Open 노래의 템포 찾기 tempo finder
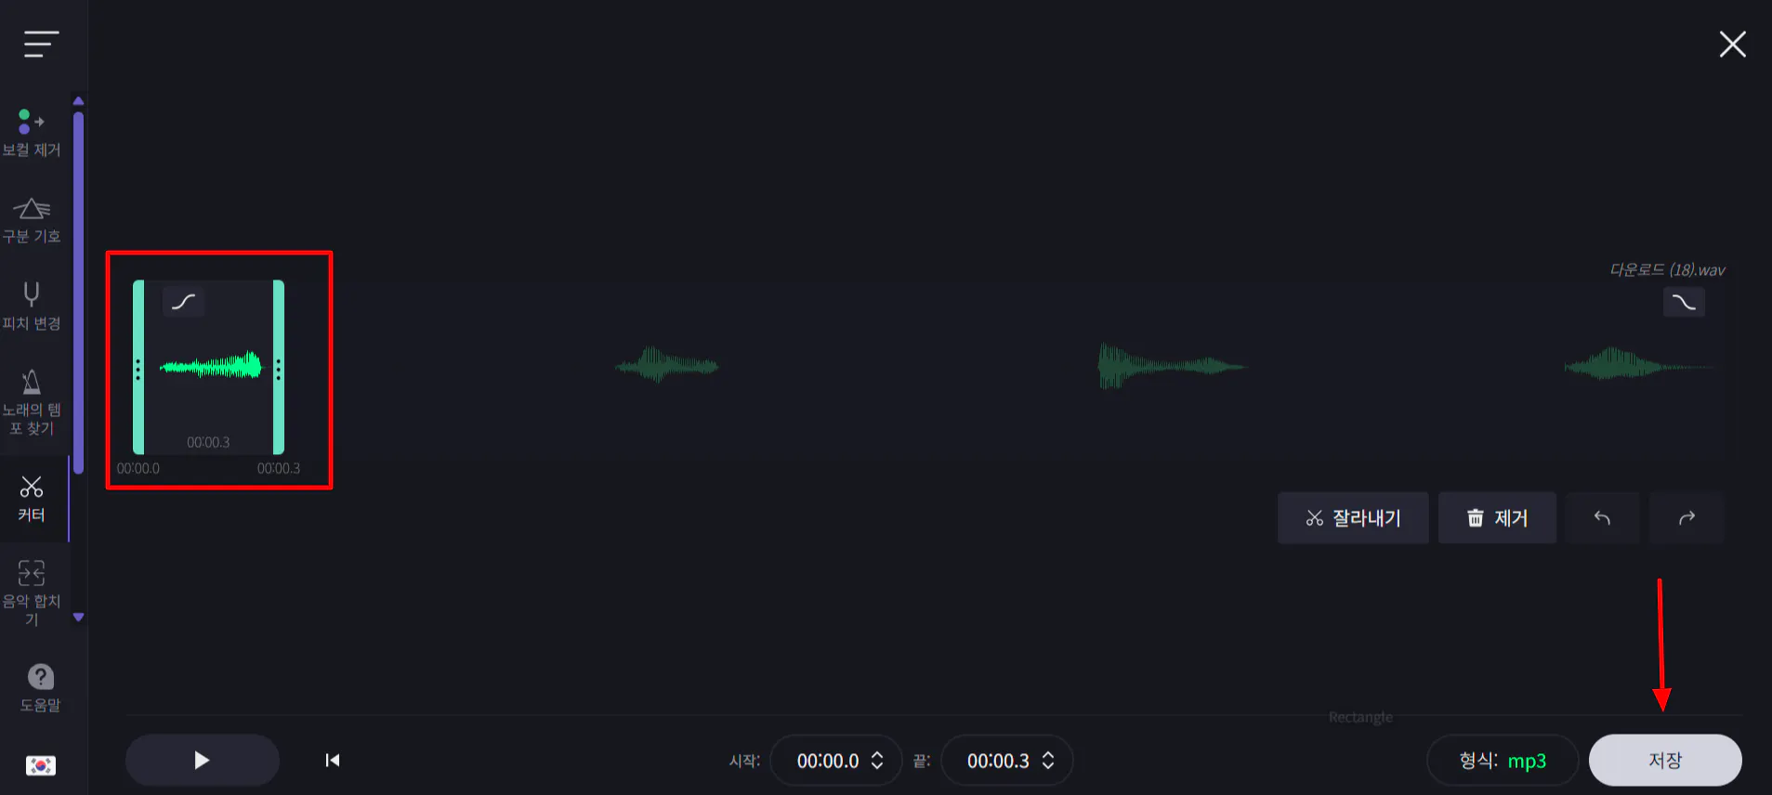 [32, 402]
